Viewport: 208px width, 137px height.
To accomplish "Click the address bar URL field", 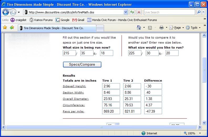I will (x=76, y=12).
